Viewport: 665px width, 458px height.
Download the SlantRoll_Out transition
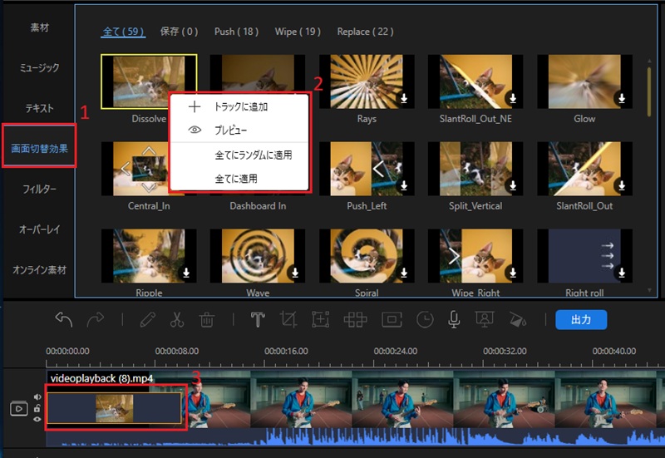pos(622,185)
